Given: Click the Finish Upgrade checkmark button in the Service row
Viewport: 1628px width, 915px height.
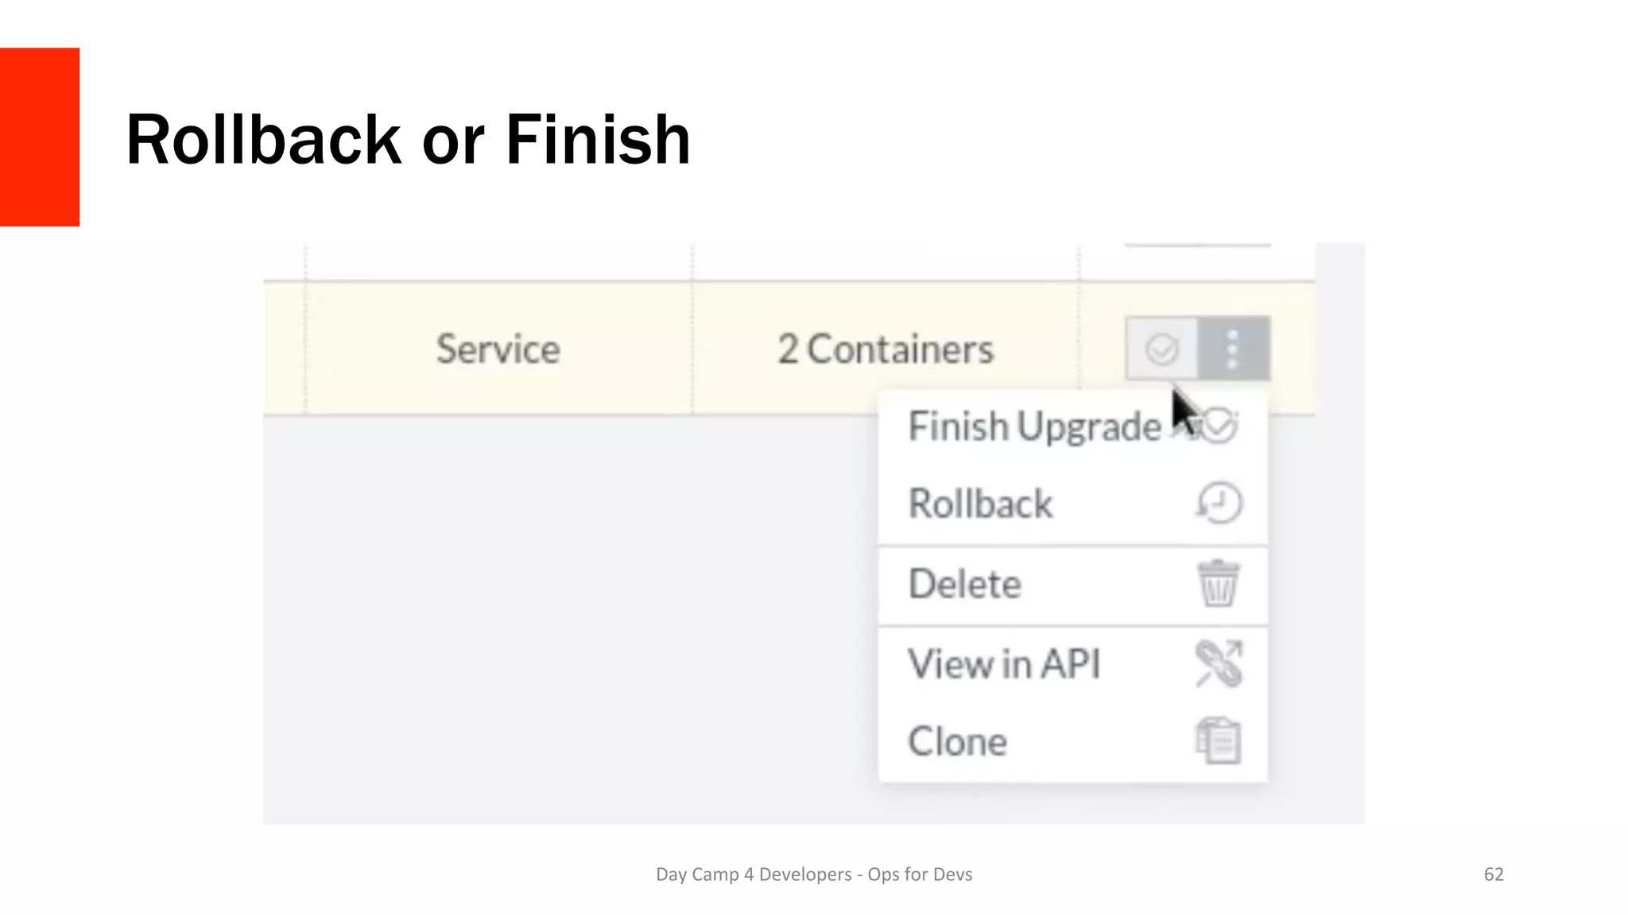Looking at the screenshot, I should [x=1161, y=349].
